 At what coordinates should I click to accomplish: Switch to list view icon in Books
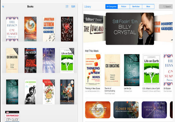67,6
